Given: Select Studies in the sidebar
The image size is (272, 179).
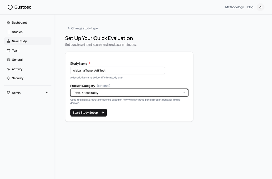Looking at the screenshot, I should (17, 32).
